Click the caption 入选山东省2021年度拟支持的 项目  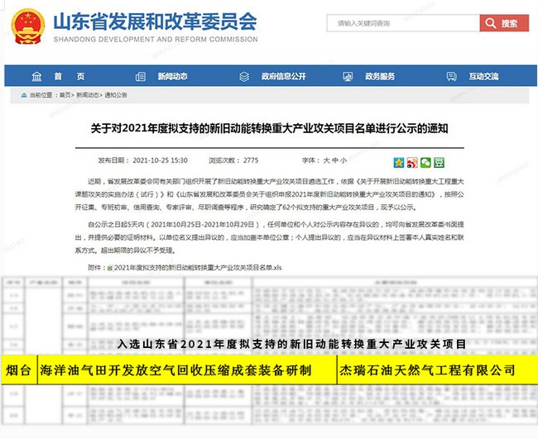291,344
